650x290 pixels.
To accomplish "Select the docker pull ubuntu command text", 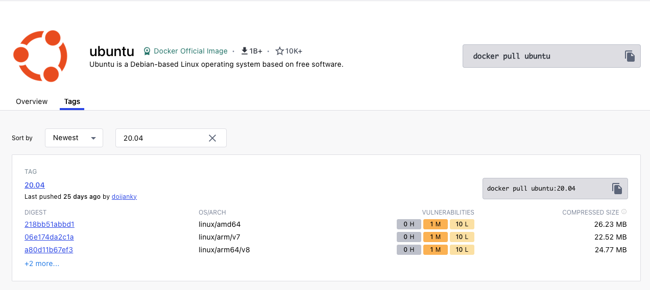I will click(512, 56).
